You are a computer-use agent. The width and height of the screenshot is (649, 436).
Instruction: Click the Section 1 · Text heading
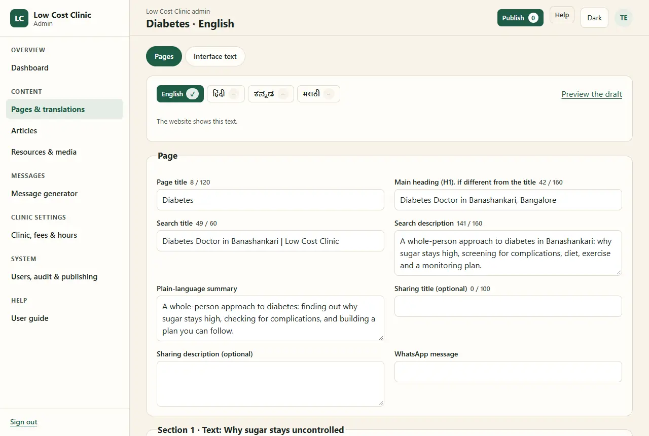click(x=250, y=430)
